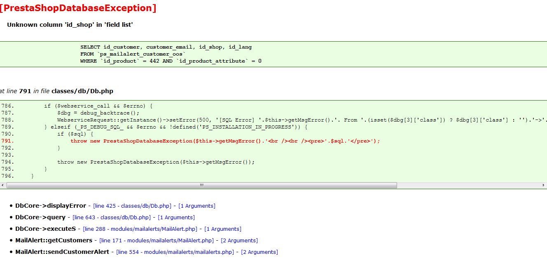This screenshot has width=547, height=258.
Task: Open link line 171 - modules/mailalerts/MailAlert.php
Action: 157,240
